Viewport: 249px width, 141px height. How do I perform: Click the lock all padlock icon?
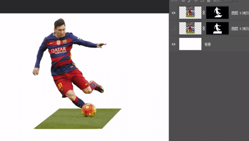(208, 1)
